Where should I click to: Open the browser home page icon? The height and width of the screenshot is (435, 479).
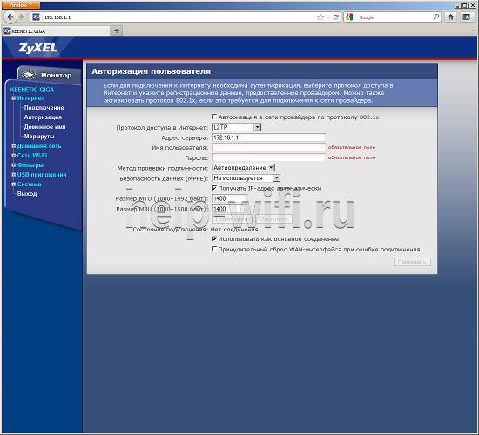(450, 17)
